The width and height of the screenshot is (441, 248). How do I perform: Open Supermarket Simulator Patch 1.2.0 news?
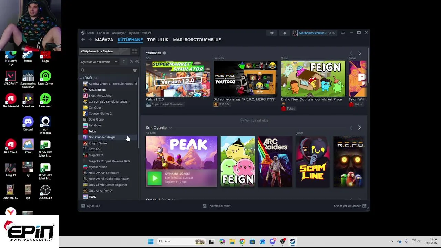click(178, 79)
